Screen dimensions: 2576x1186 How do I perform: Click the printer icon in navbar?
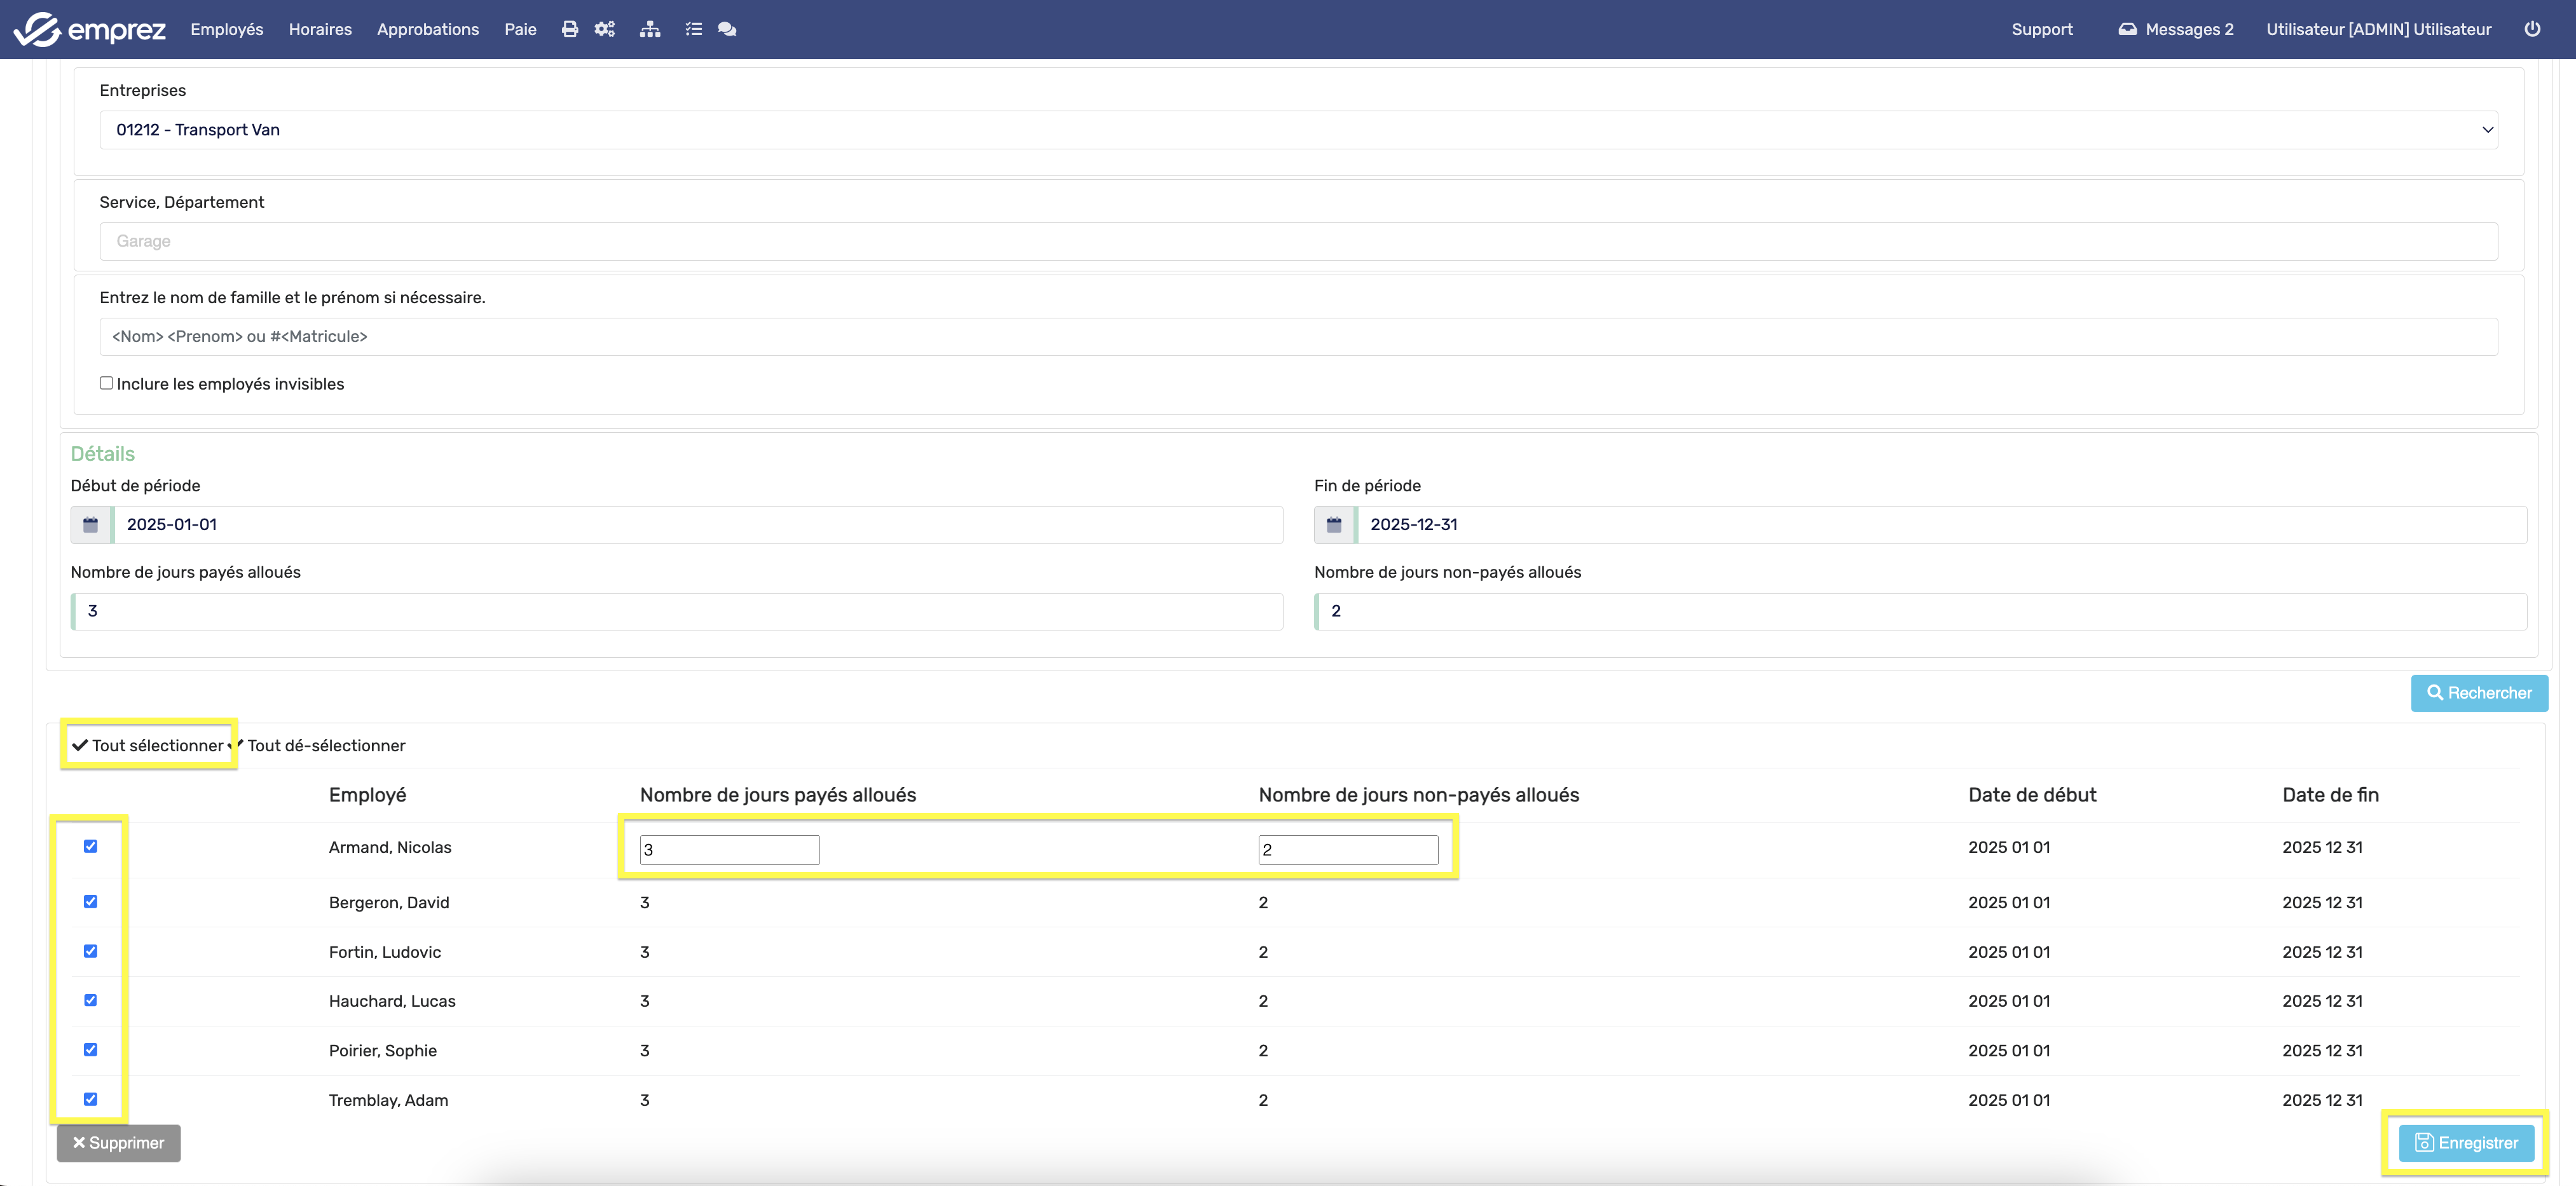pos(570,29)
